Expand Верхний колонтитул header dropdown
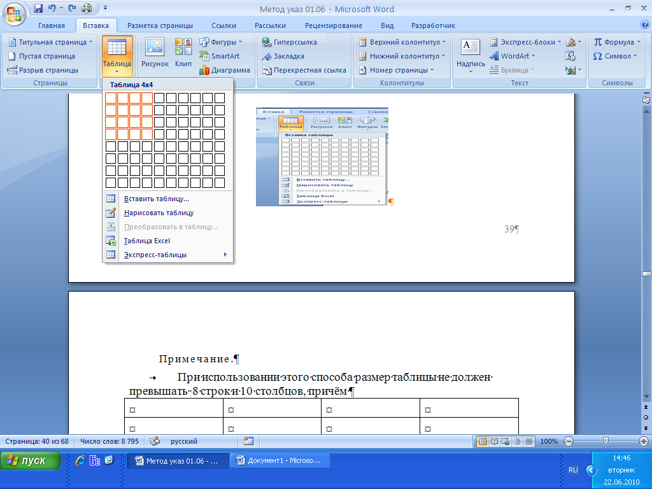Viewport: 652px width, 489px height. click(x=402, y=42)
